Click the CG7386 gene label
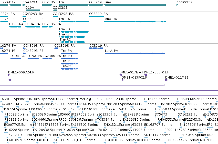This screenshot has width=218, height=144. tap(48, 2)
